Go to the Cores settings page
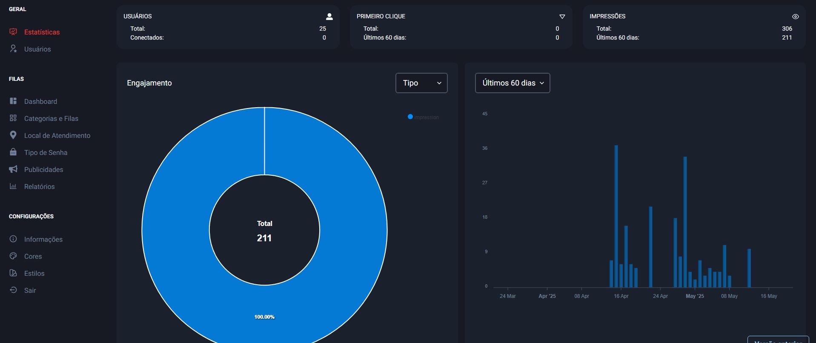816x343 pixels. tap(33, 256)
